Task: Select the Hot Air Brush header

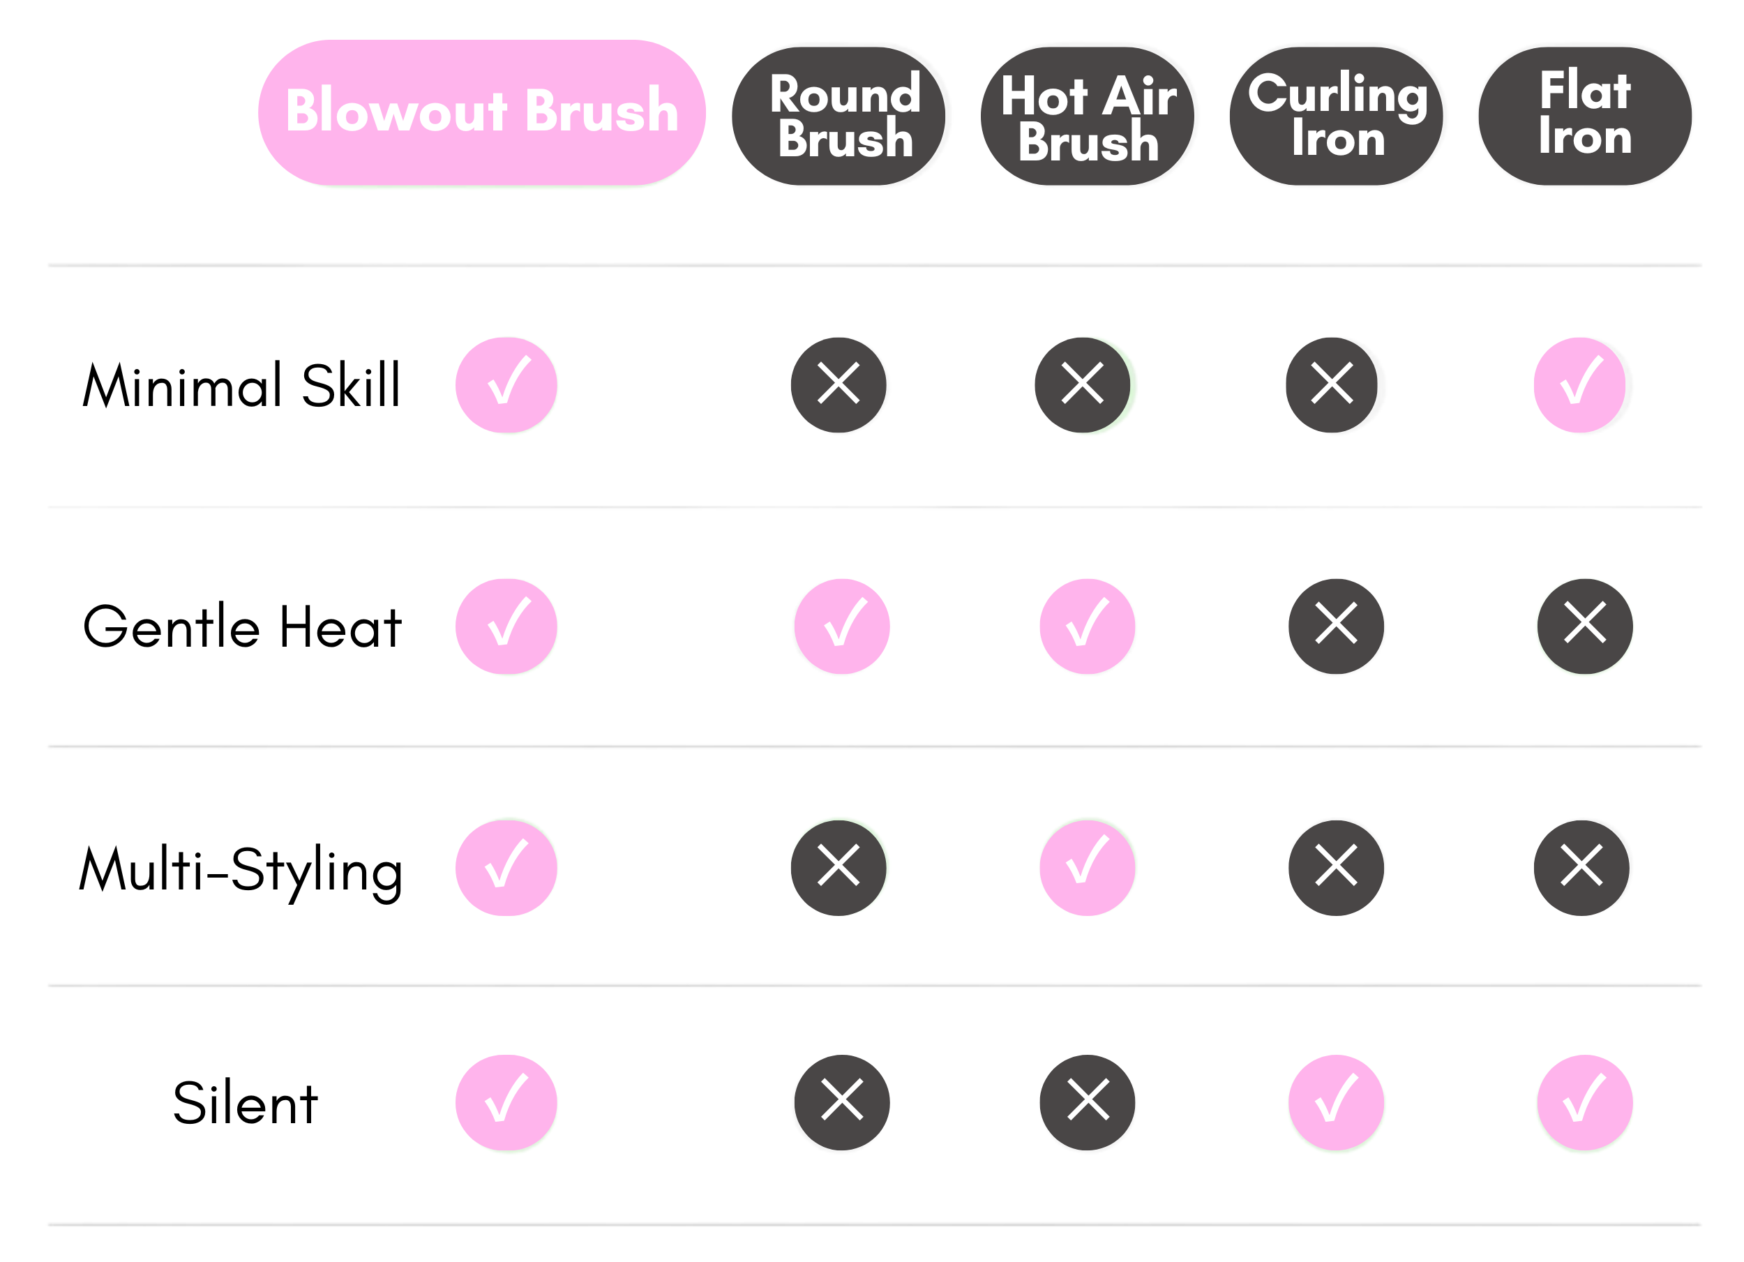Action: [x=1087, y=116]
